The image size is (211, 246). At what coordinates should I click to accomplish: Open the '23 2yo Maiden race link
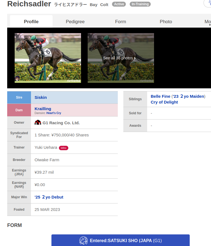click(x=188, y=96)
